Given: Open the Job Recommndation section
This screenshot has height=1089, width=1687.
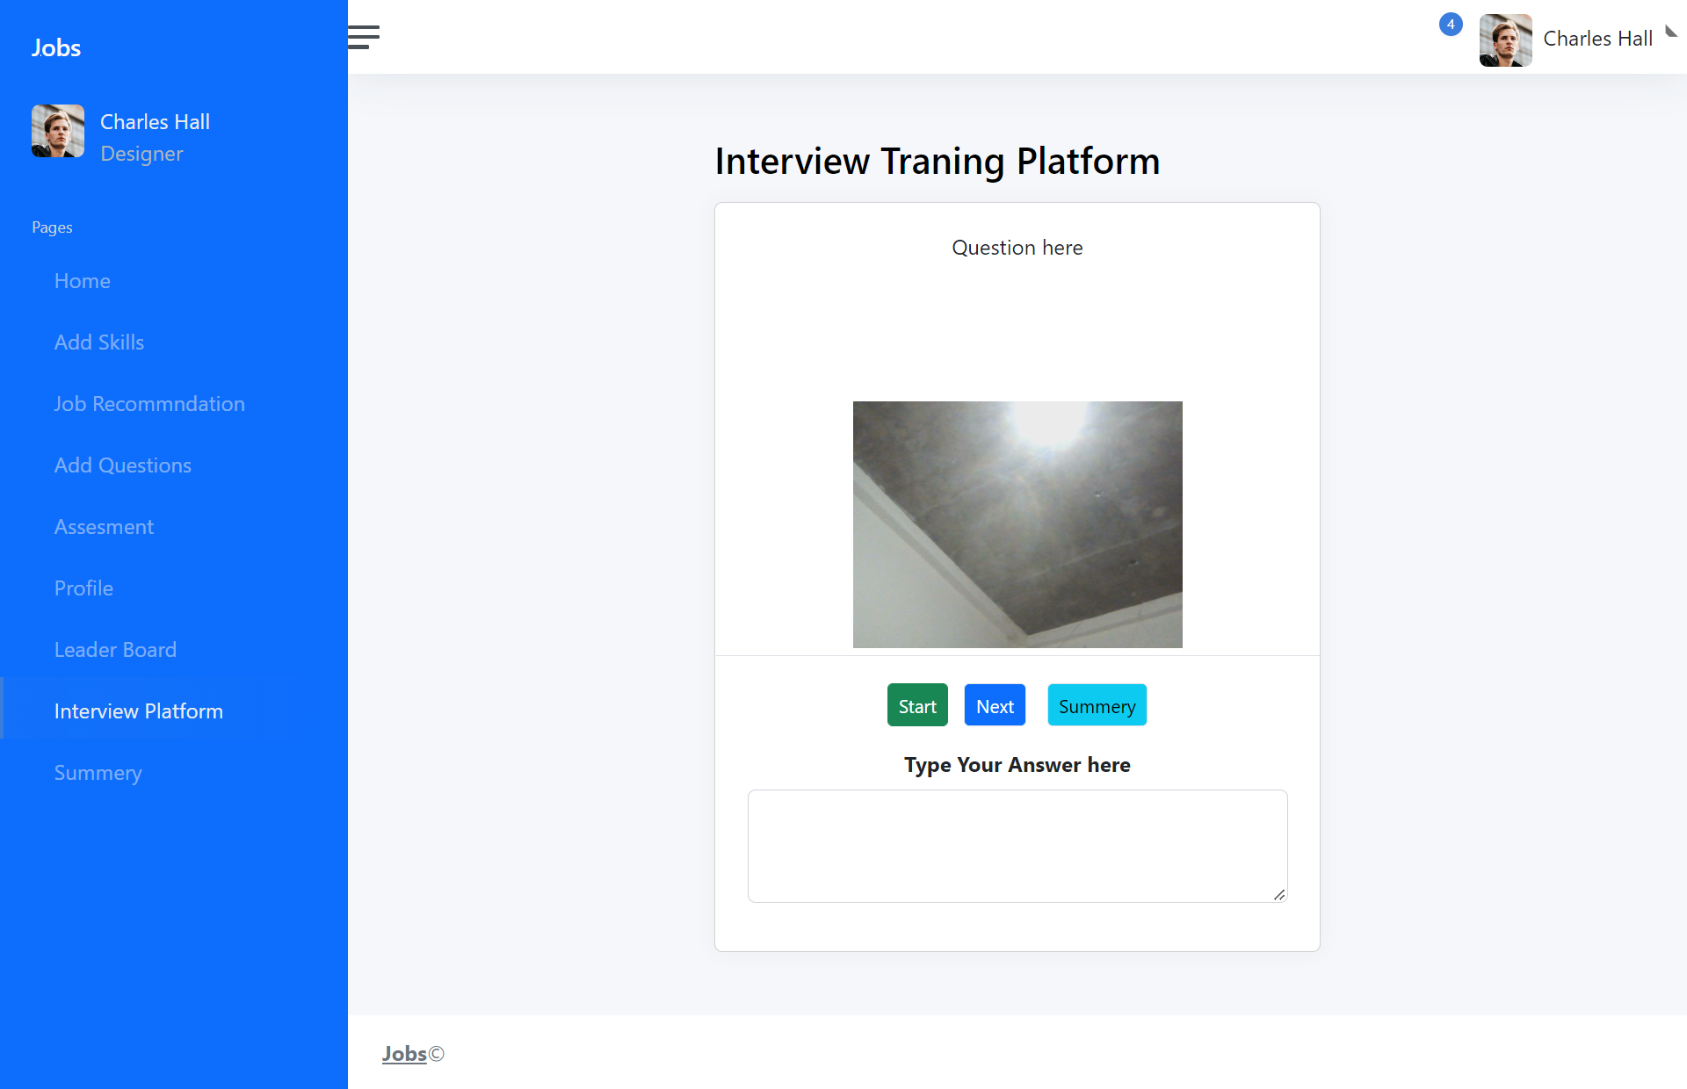Looking at the screenshot, I should click(149, 403).
